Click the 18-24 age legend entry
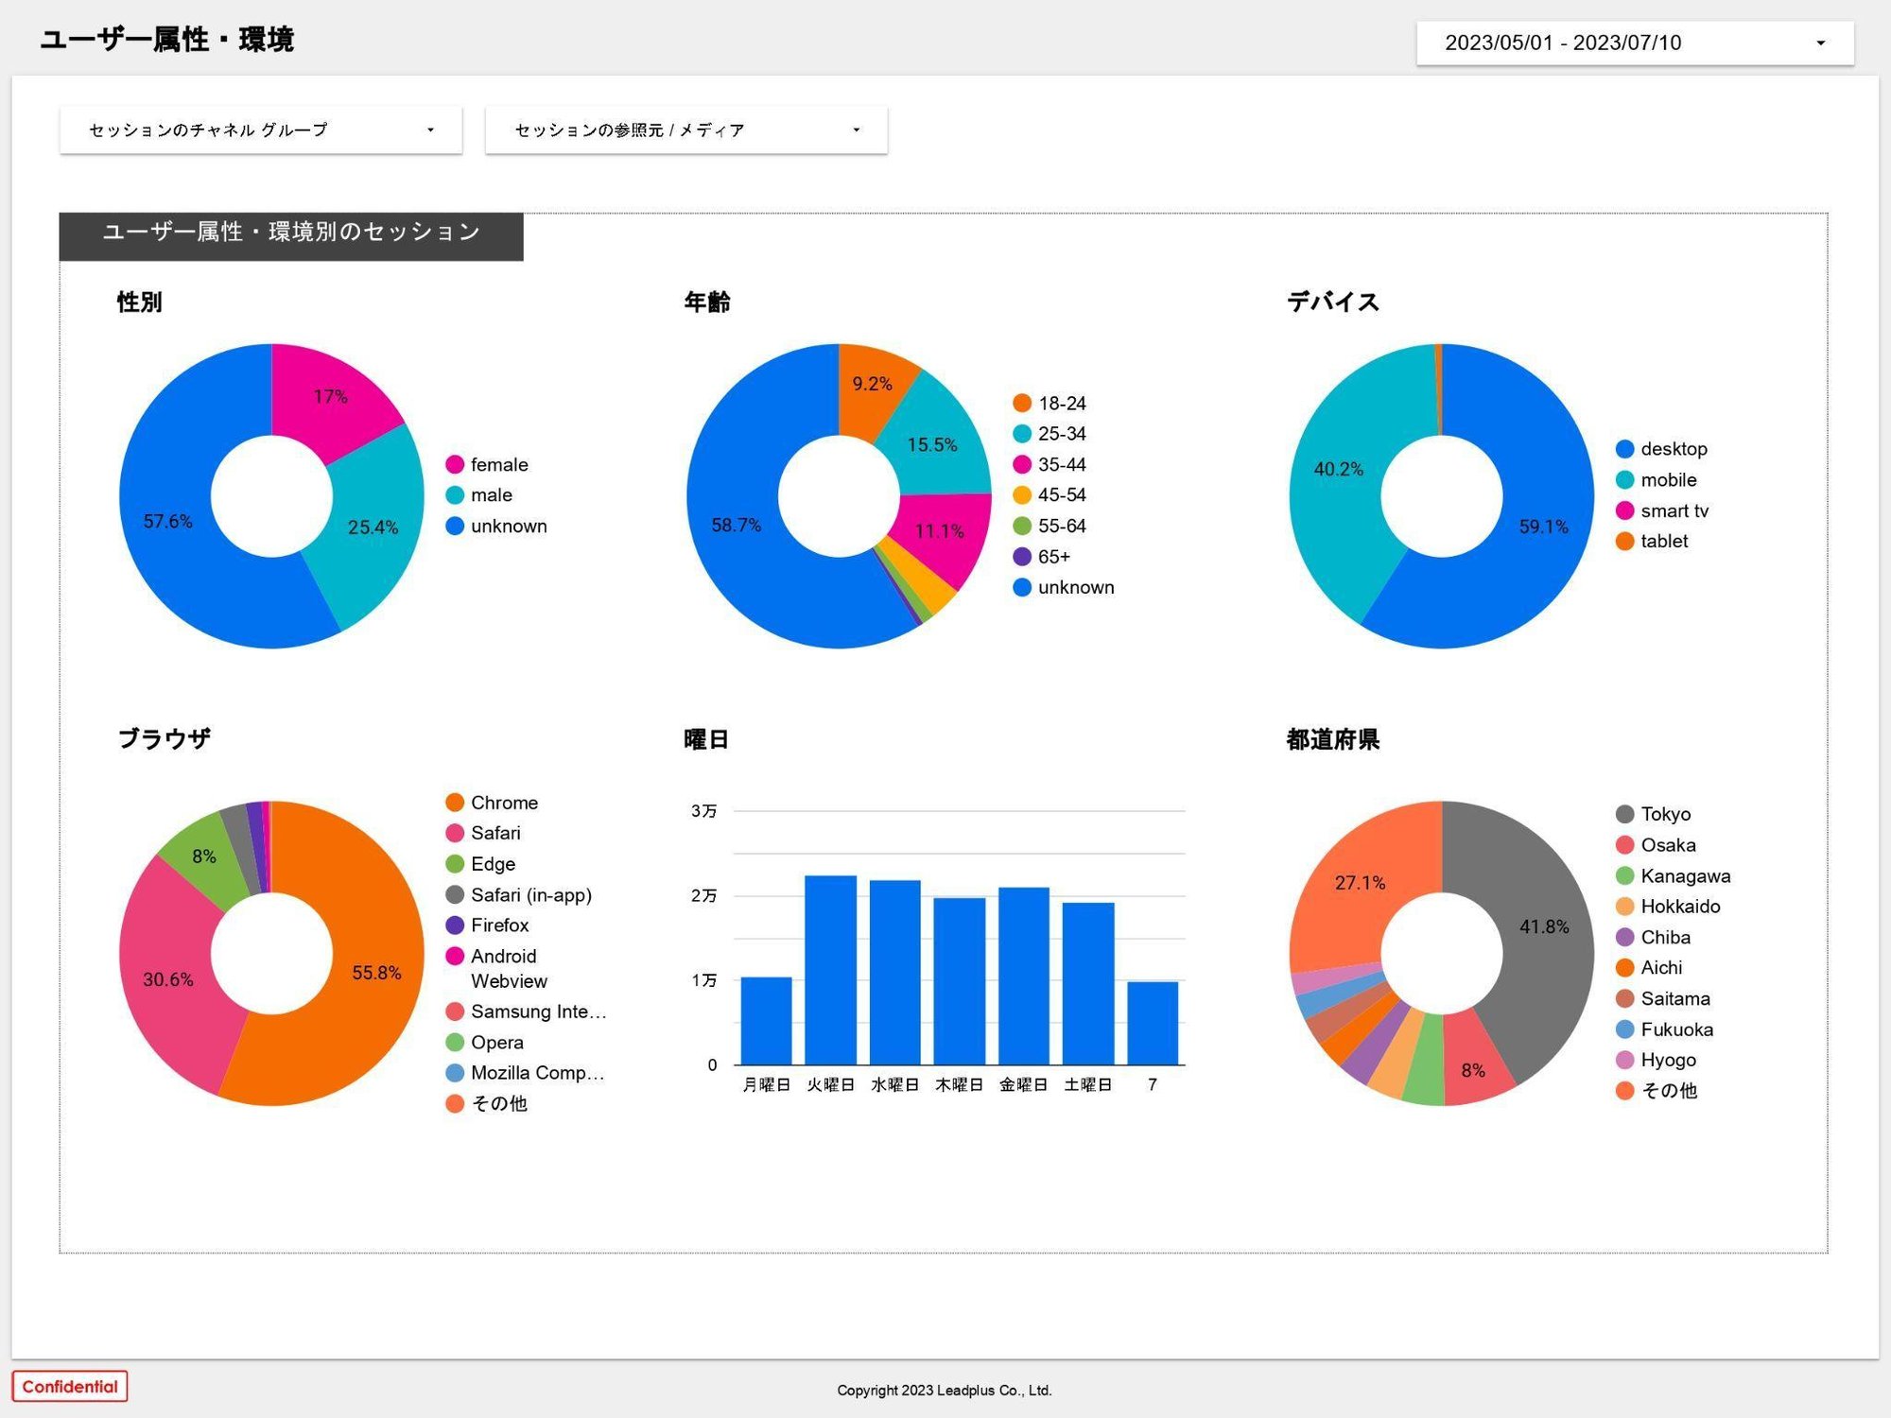This screenshot has width=1891, height=1418. pos(1050,404)
